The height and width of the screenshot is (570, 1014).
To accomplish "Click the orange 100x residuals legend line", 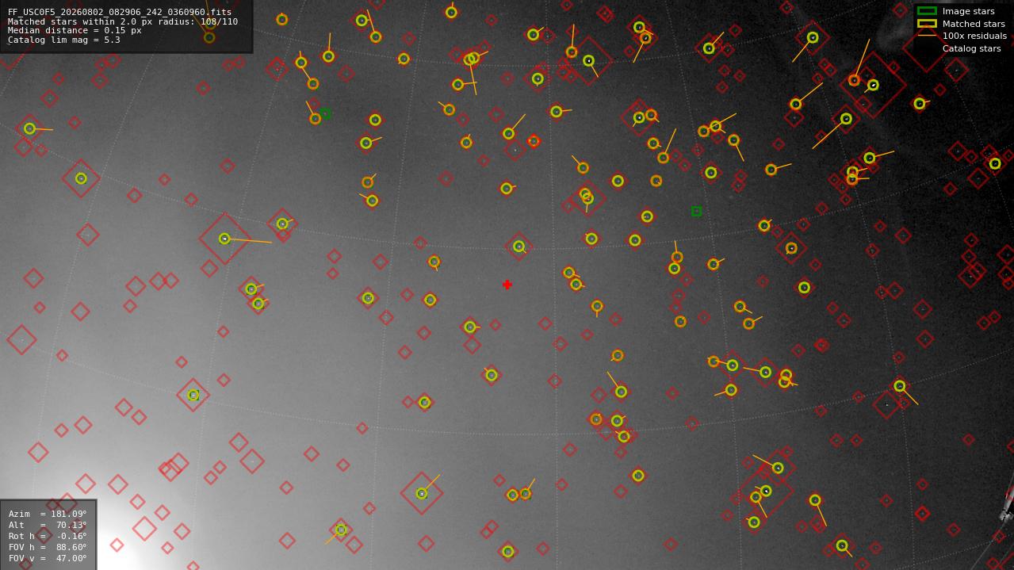I will pyautogui.click(x=927, y=36).
